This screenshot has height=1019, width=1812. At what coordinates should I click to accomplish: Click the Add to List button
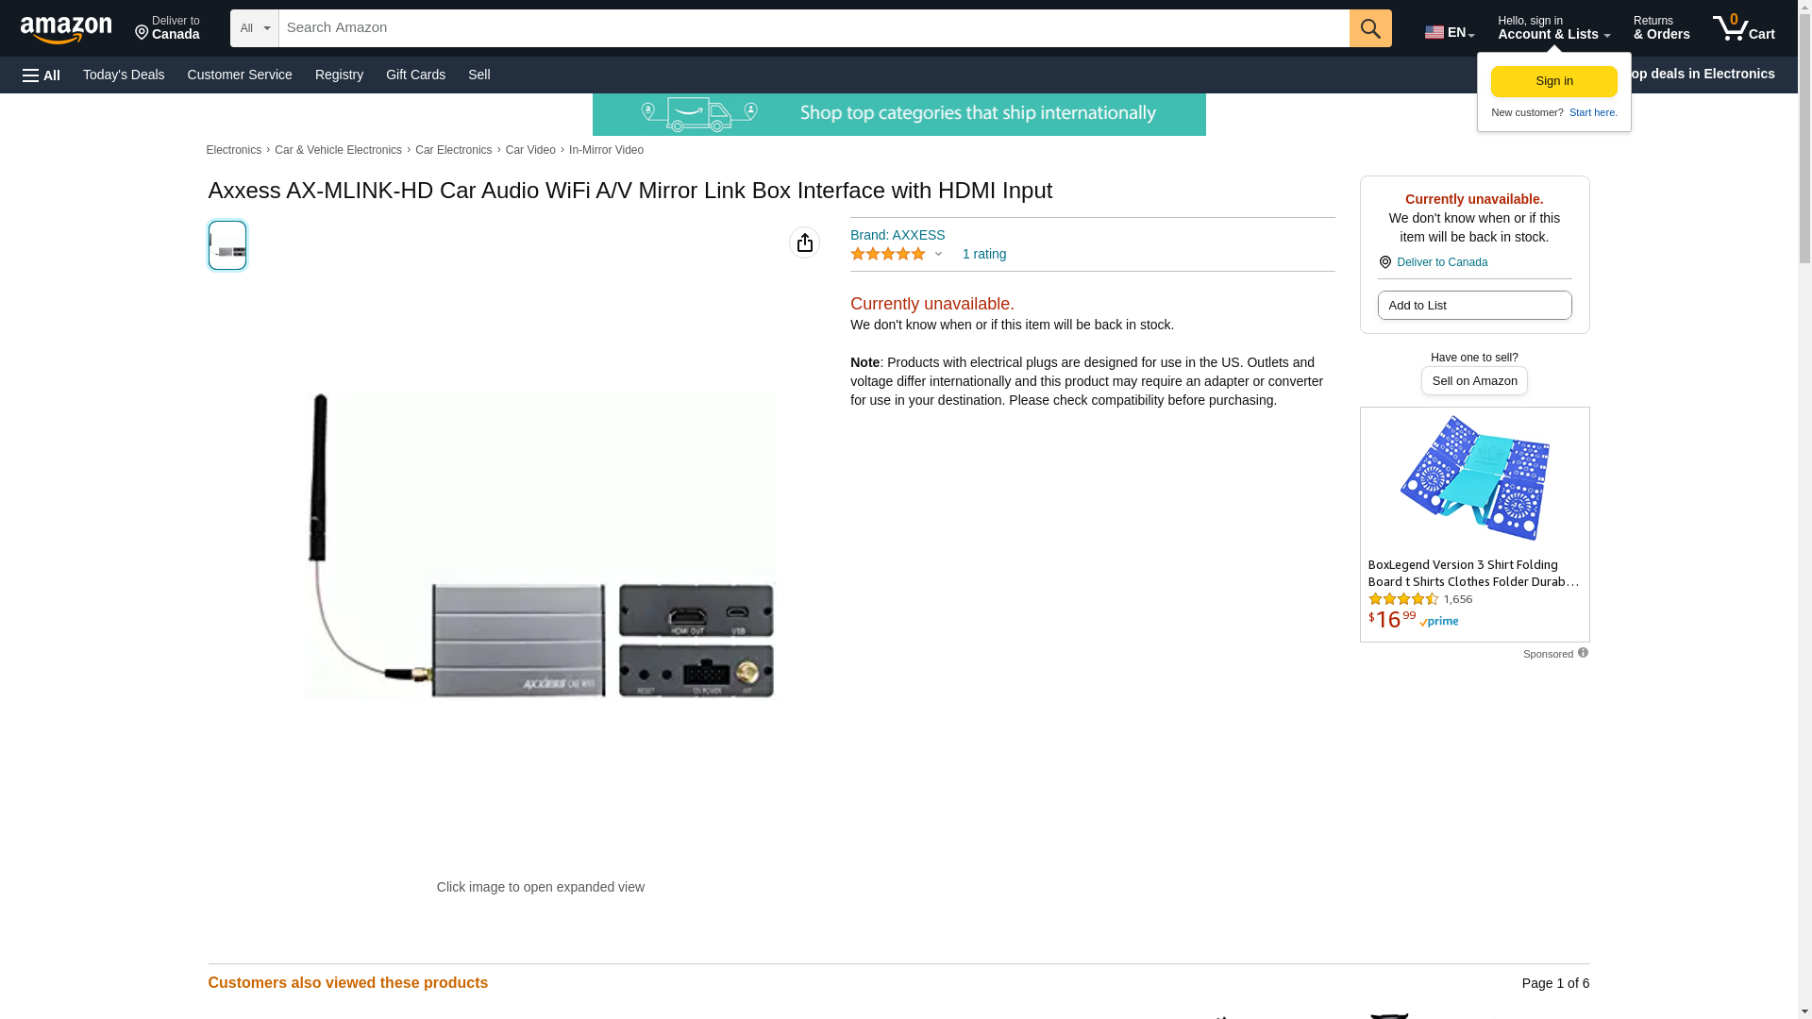coord(1474,305)
